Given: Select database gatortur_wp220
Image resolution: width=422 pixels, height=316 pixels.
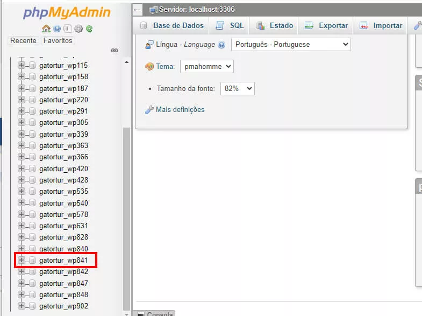Looking at the screenshot, I should (x=63, y=100).
